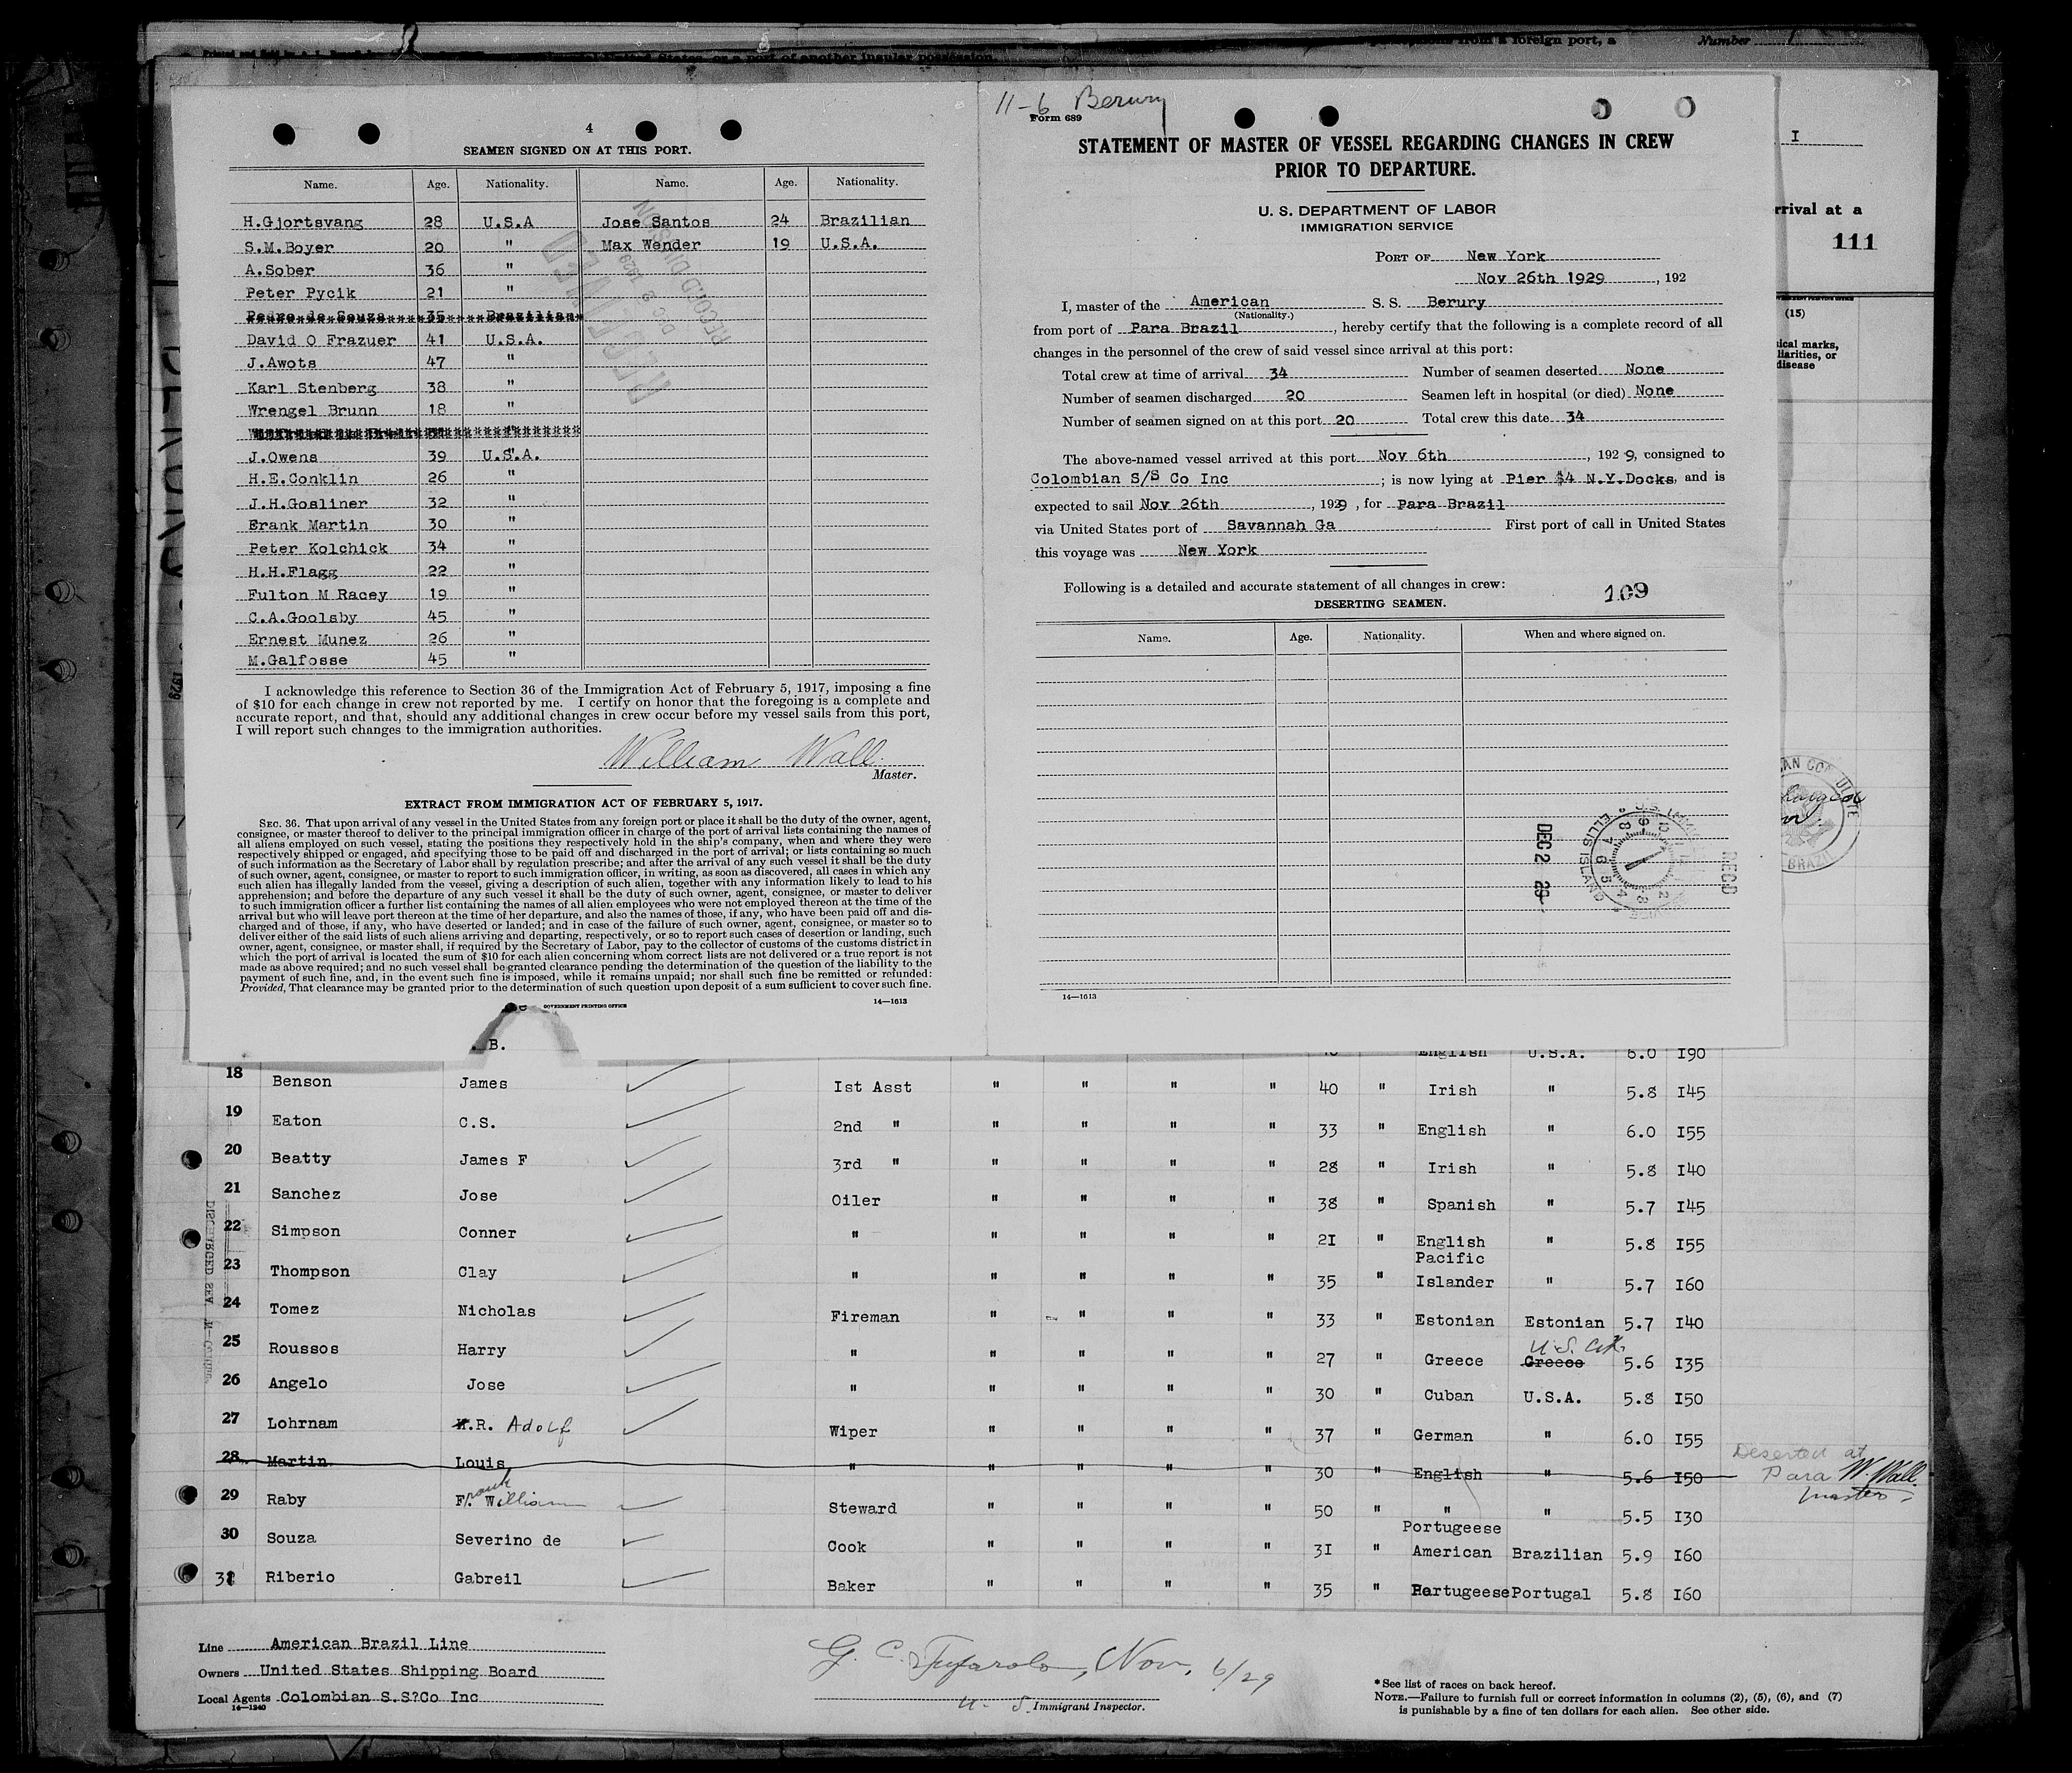Image resolution: width=2072 pixels, height=1773 pixels.
Task: Click 'United States Shipping Board' owners text
Action: [398, 1672]
